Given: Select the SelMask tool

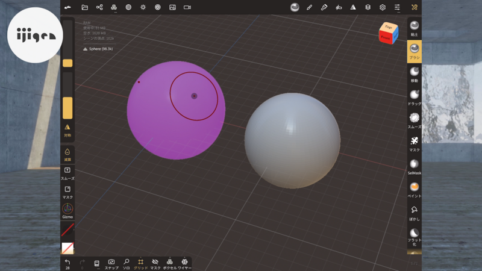Looking at the screenshot, I should (415, 167).
